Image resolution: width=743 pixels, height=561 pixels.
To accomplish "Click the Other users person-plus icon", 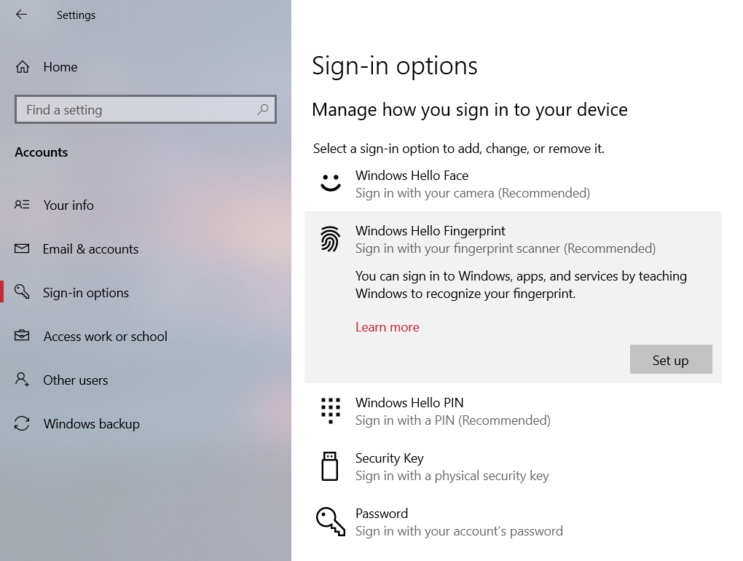I will (x=22, y=379).
